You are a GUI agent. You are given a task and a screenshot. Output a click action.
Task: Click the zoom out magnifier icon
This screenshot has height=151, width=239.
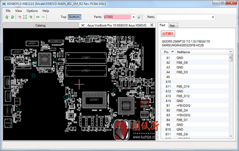[x=20, y=17]
